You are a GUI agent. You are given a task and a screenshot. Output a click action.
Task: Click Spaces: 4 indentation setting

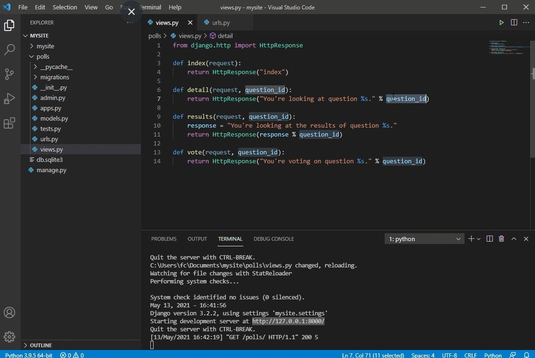(423, 355)
